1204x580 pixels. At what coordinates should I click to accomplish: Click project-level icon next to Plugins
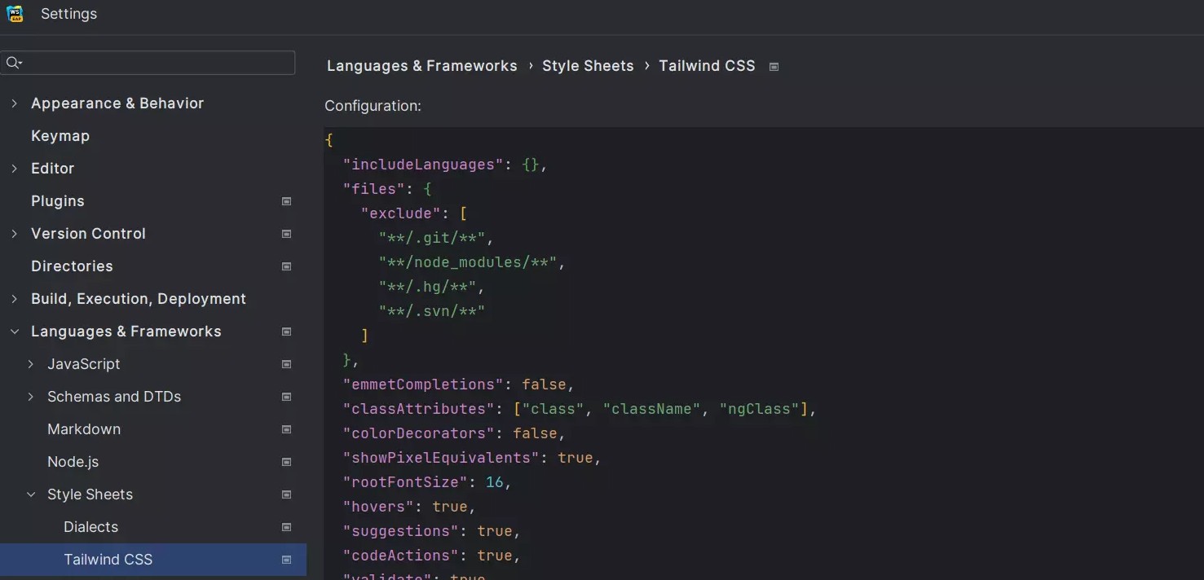coord(286,201)
